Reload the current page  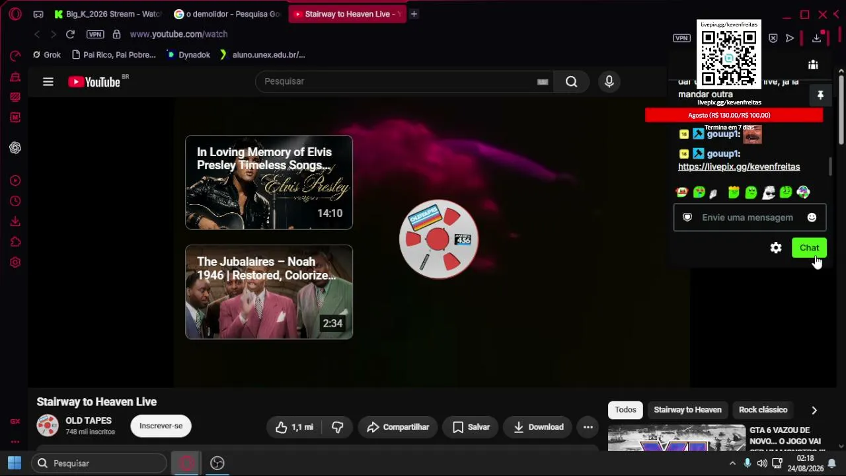pyautogui.click(x=70, y=34)
